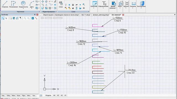The width and height of the screenshot is (177, 99).
Task: Open the Буфер обмена dropdown arrow
Action: click(x=116, y=8)
